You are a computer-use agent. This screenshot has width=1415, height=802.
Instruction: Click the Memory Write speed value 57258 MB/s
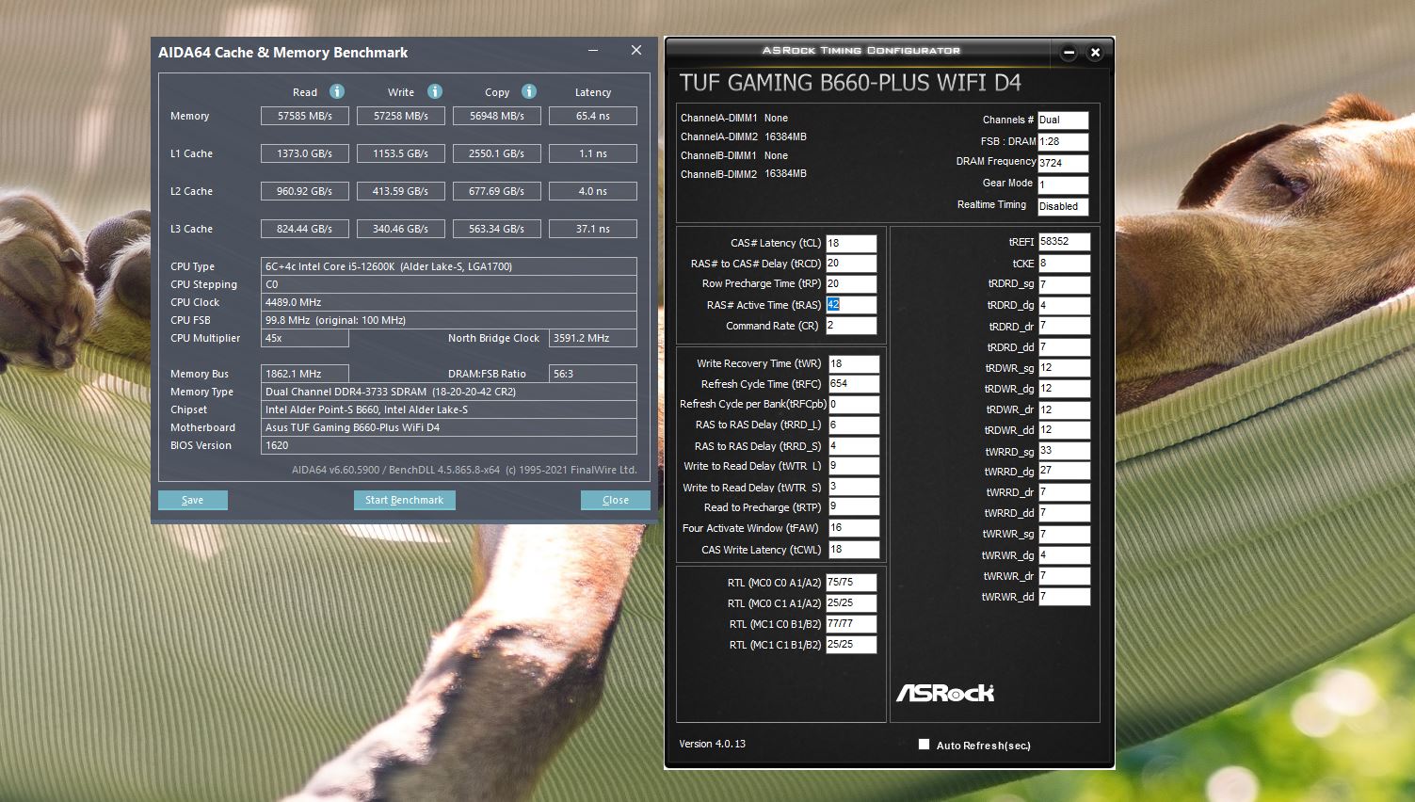401,116
